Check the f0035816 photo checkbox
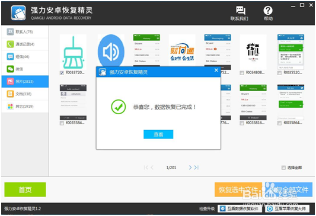Viewport: 316px width, 216px height. (242, 123)
